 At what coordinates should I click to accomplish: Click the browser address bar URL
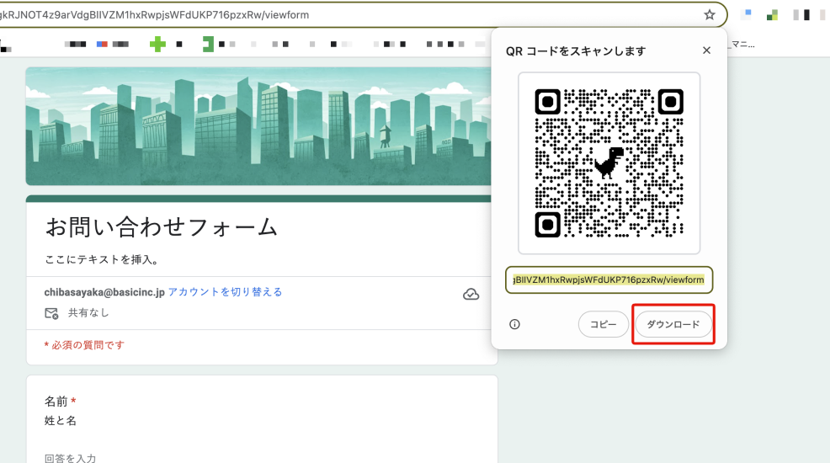[x=337, y=14]
